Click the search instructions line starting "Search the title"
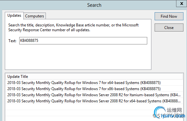The height and width of the screenshot is (121, 187). (x=73, y=25)
